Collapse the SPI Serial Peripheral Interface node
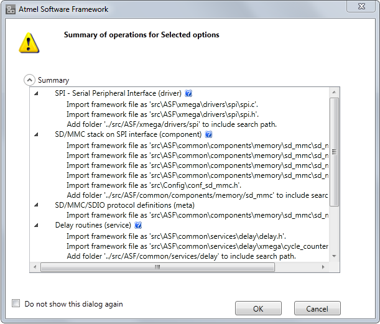The height and width of the screenshot is (324, 380). (36, 93)
